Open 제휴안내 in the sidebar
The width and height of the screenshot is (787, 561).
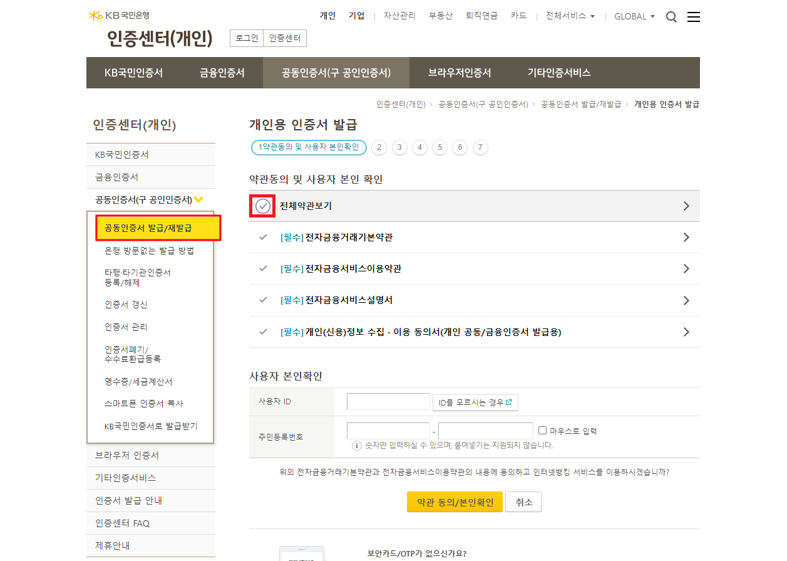coord(151,546)
